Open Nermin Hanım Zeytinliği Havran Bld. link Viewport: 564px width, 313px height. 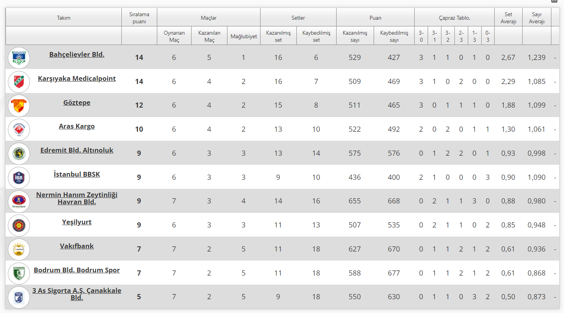coord(77,198)
